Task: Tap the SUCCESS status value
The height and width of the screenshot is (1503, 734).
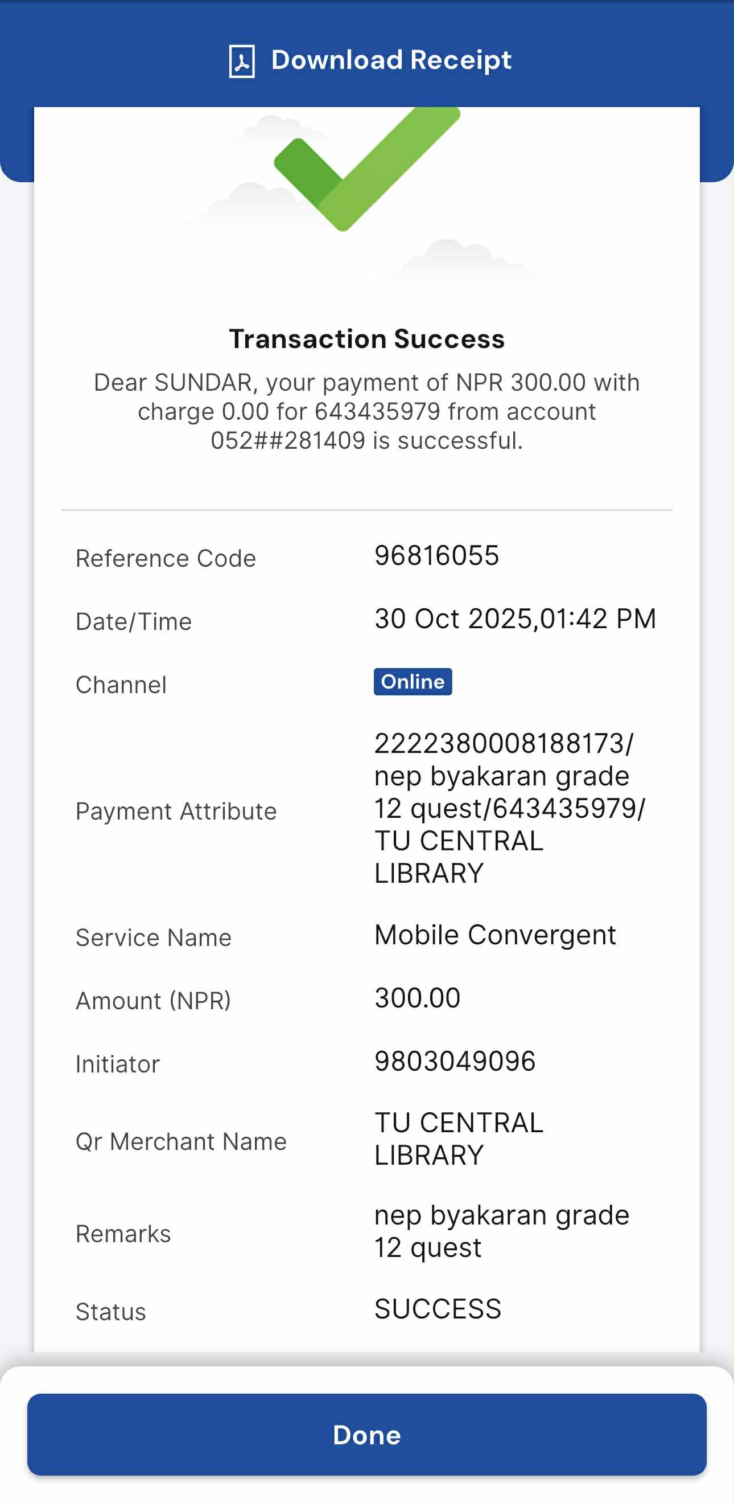Action: pyautogui.click(x=437, y=1309)
